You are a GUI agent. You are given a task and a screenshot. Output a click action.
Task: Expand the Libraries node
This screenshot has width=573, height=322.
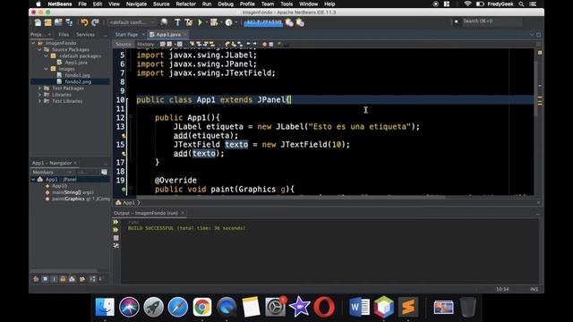click(39, 95)
